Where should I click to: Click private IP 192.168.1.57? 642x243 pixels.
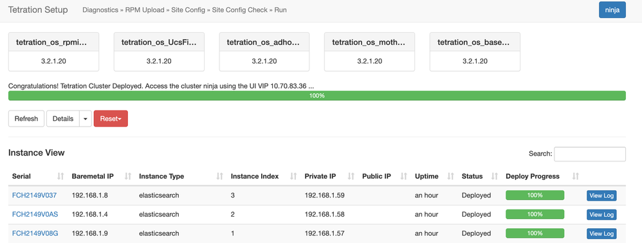tap(325, 233)
